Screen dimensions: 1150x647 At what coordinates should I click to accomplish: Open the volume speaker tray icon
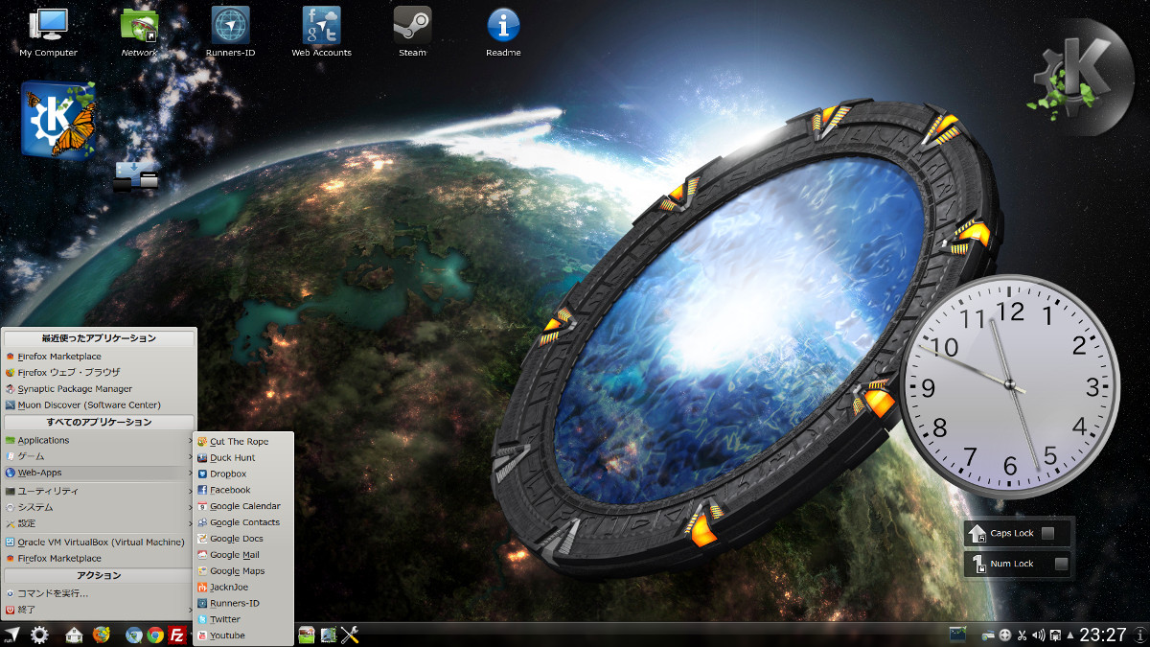[x=1038, y=635]
